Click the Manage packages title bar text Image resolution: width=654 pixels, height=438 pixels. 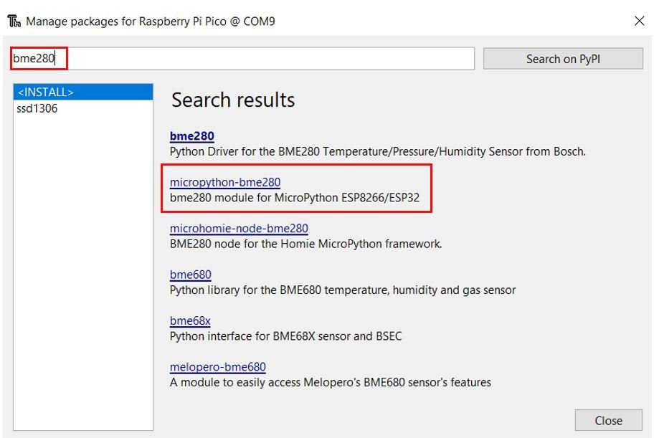coord(151,22)
